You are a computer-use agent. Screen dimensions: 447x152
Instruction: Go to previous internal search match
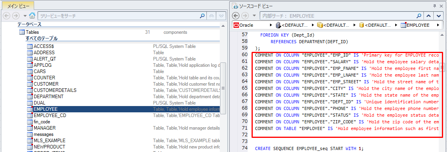coord(429,16)
